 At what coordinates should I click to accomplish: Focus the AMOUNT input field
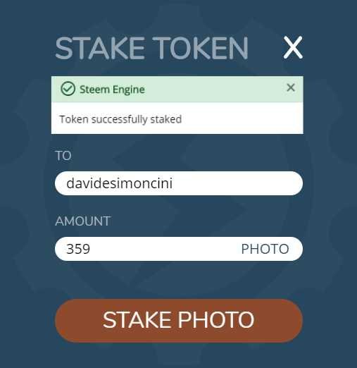[x=179, y=249]
